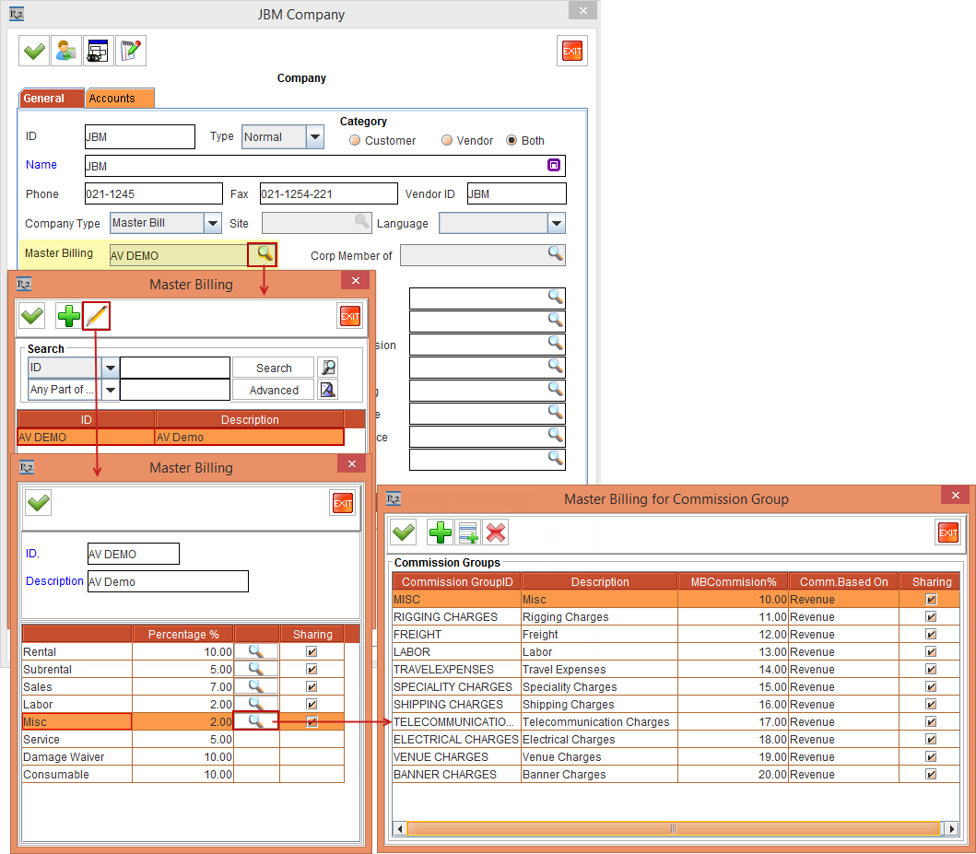This screenshot has width=976, height=854.
Task: Click the Corp Member of lookup icon
Action: (556, 253)
